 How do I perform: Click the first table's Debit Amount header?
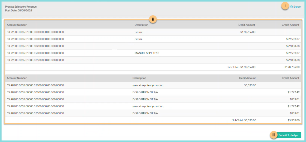(246, 25)
